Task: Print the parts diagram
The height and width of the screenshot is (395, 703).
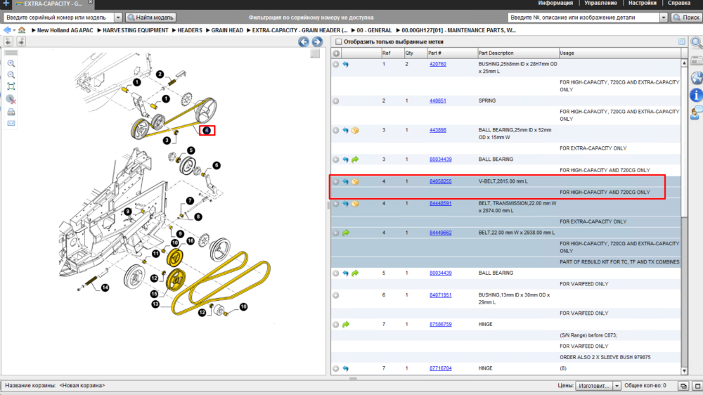Action: pyautogui.click(x=11, y=112)
